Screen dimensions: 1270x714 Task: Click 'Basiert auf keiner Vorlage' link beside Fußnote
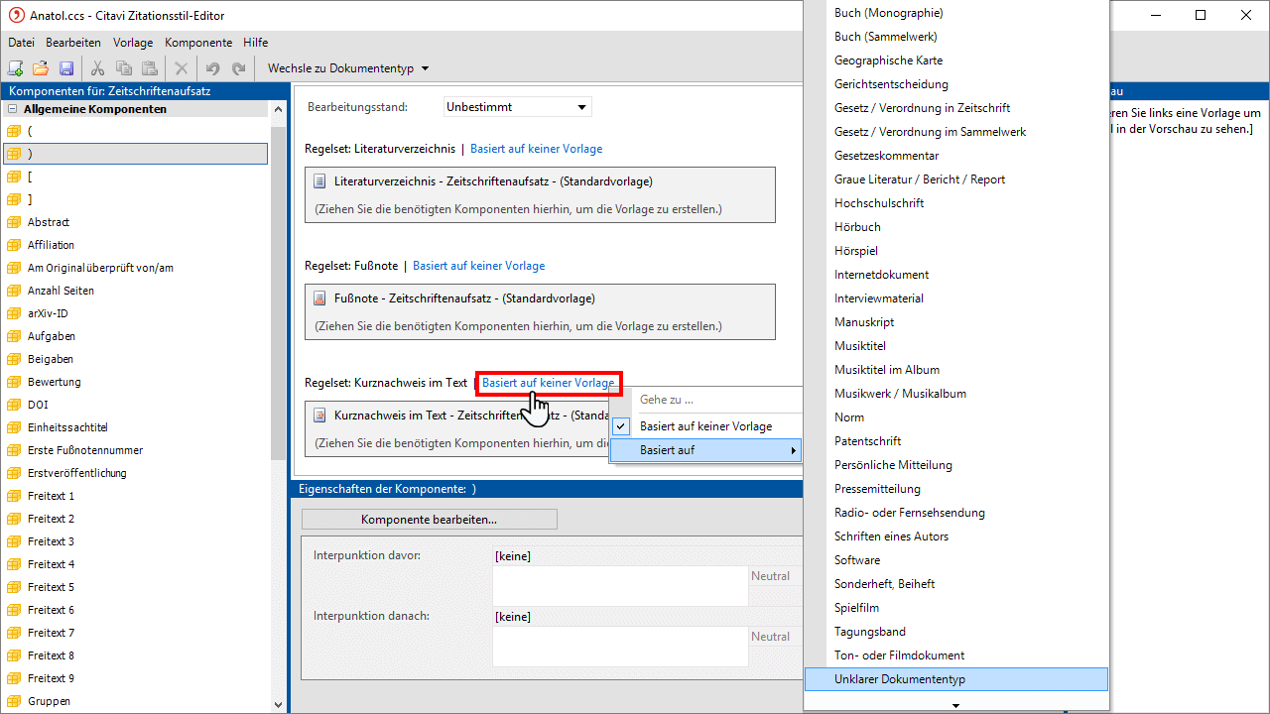coord(478,266)
